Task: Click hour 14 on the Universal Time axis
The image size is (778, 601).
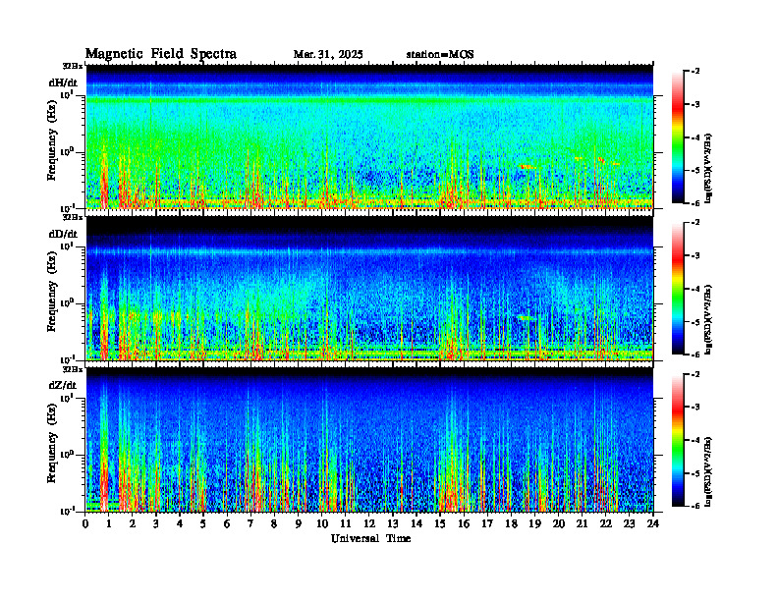Action: 417,523
